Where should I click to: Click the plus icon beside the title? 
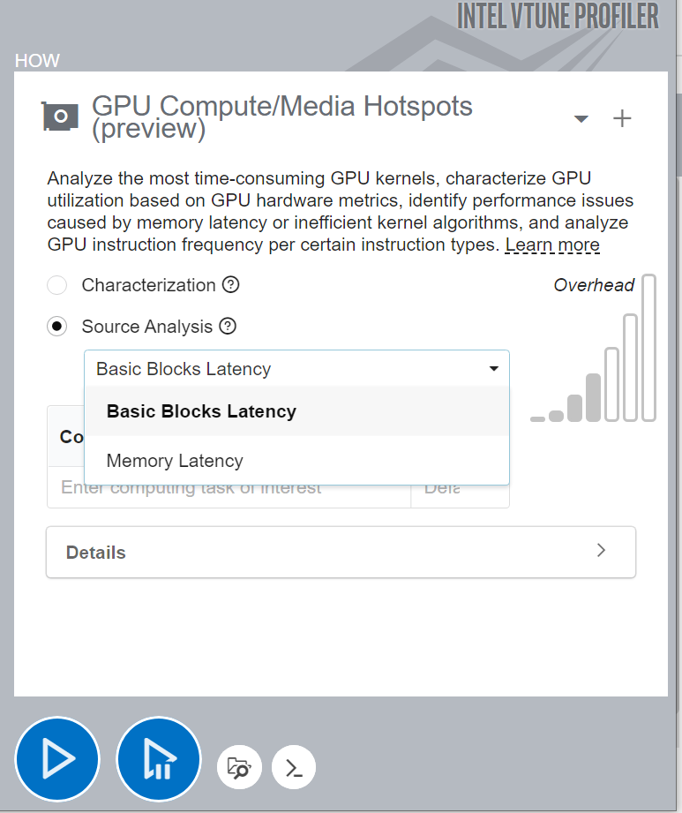click(x=622, y=118)
